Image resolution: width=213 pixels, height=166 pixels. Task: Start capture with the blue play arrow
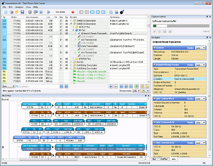pos(48,12)
